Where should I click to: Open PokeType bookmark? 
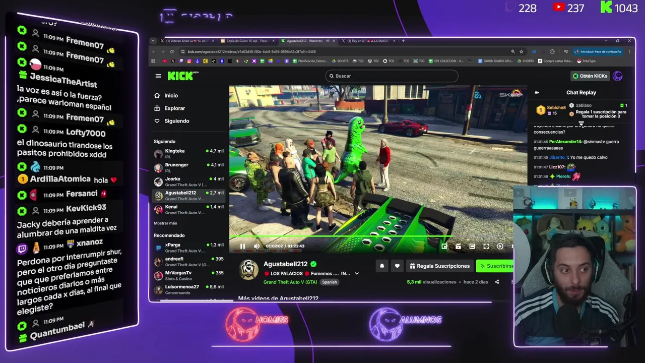pos(587,61)
